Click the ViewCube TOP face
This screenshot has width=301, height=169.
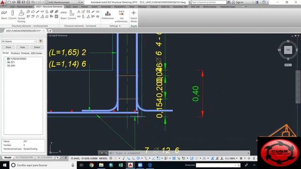pyautogui.click(x=288, y=50)
